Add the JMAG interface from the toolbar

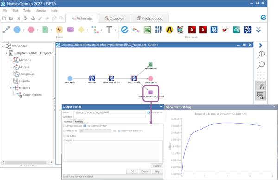[x=247, y=30]
